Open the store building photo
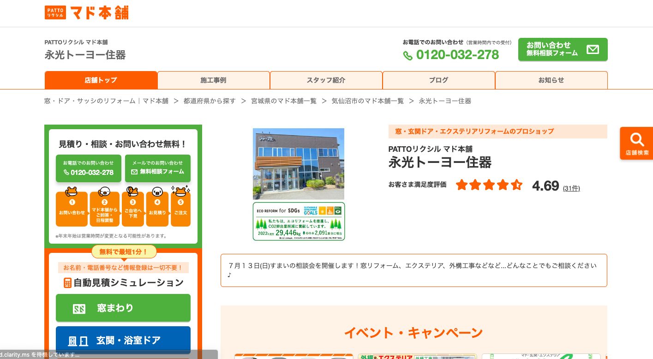 [x=299, y=164]
